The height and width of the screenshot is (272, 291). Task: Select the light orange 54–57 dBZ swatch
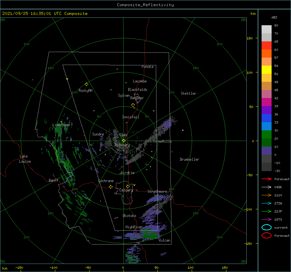(266, 62)
